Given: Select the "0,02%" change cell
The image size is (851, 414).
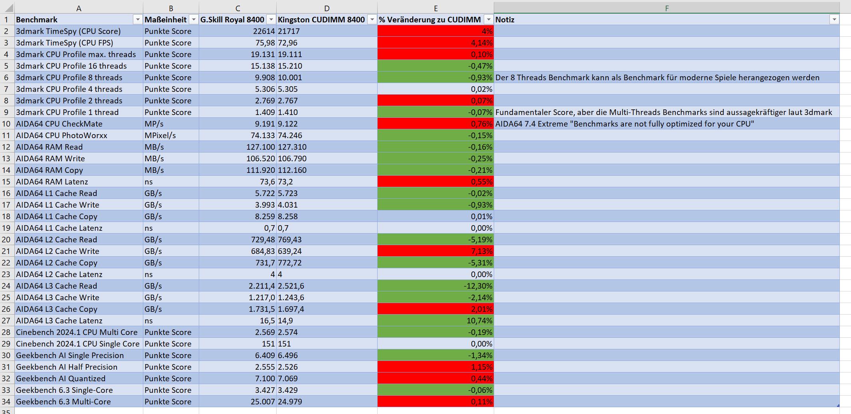Looking at the screenshot, I should pyautogui.click(x=435, y=89).
